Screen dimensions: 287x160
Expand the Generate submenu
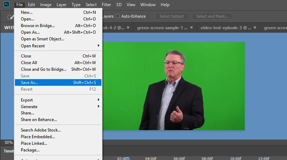[58, 107]
